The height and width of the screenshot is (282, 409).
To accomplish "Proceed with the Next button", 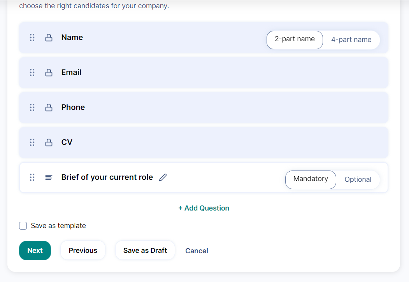I will pos(35,251).
